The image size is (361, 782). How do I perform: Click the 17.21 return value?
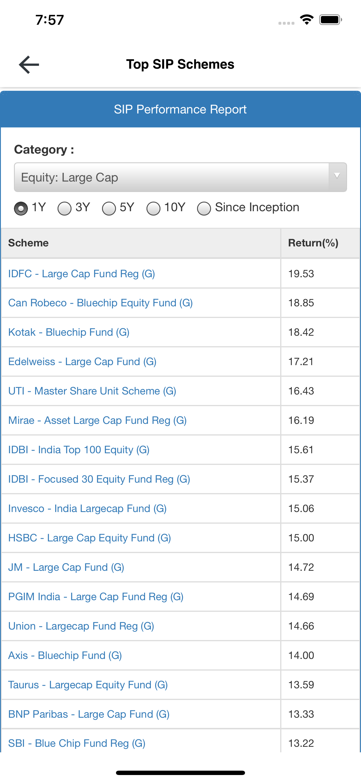coord(301,362)
